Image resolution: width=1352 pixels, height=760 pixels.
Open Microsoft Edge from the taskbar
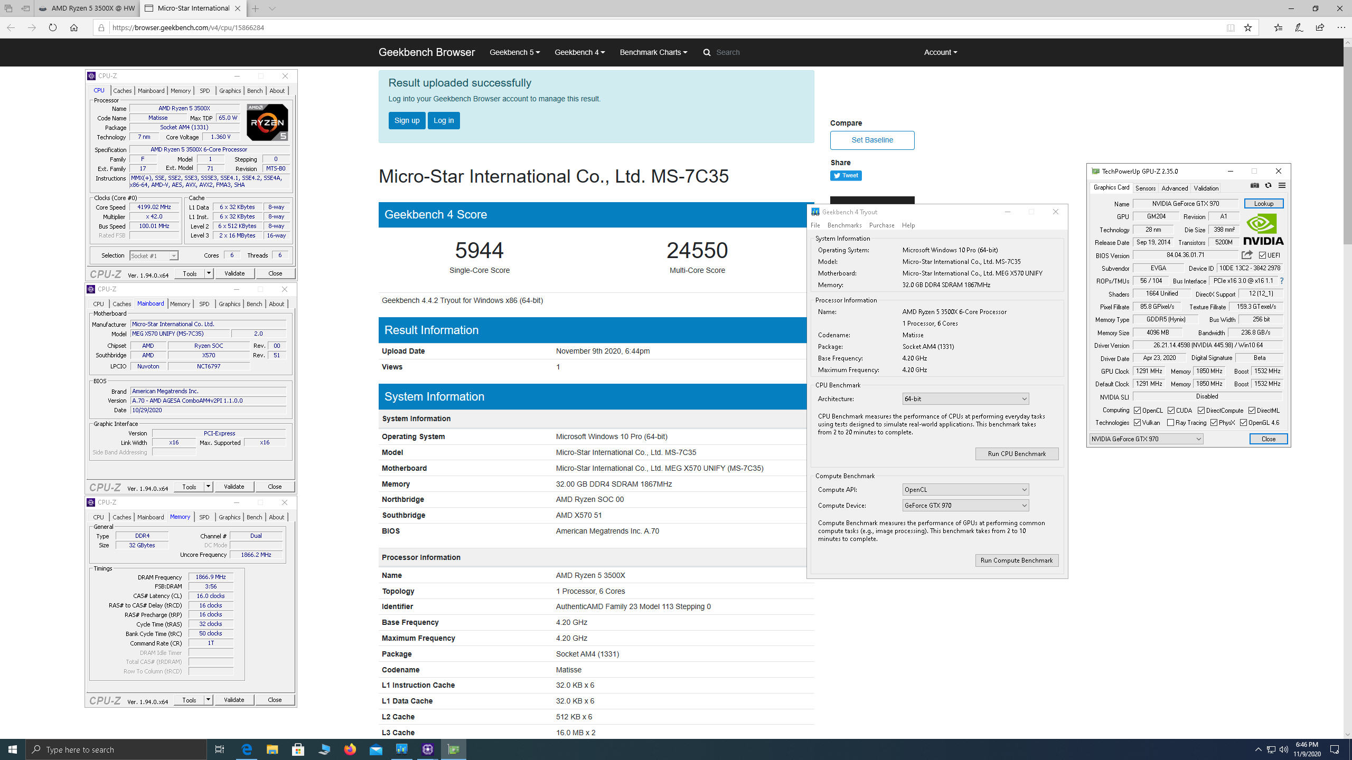click(246, 749)
